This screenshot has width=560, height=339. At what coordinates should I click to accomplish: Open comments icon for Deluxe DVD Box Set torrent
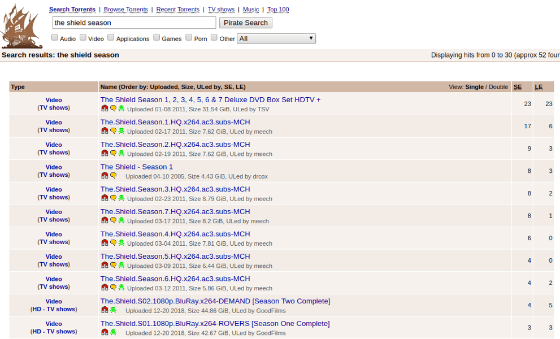(x=113, y=108)
